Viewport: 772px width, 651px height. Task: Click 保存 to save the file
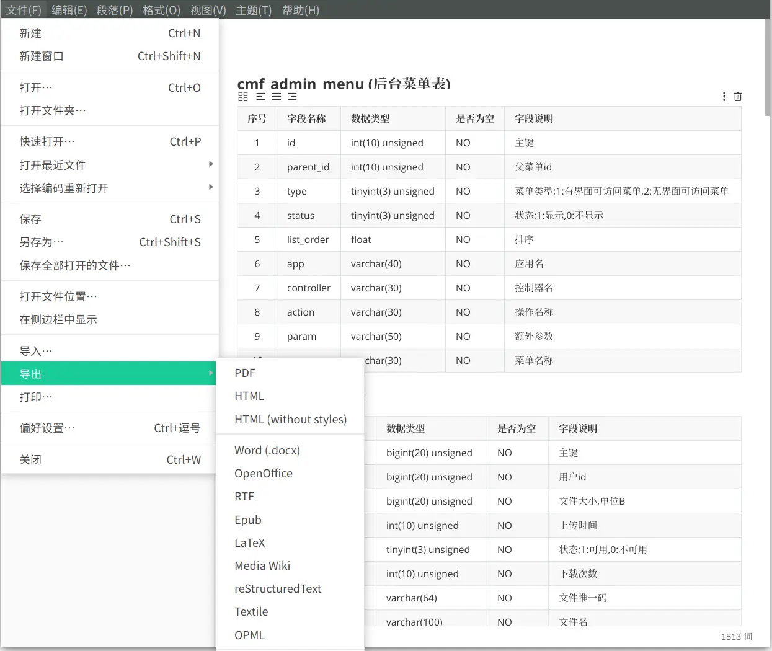tap(29, 218)
